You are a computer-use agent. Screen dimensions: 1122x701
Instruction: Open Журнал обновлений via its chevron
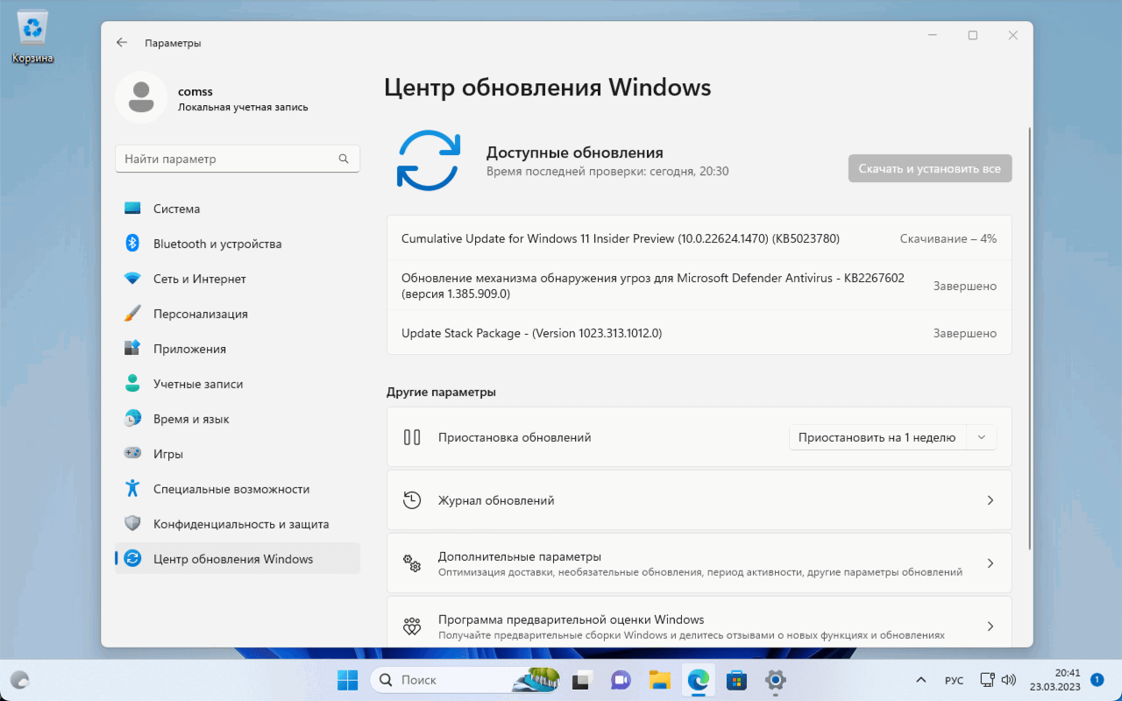pos(991,500)
